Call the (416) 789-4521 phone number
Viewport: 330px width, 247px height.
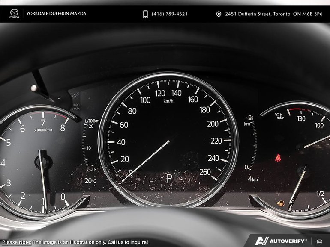coord(169,14)
